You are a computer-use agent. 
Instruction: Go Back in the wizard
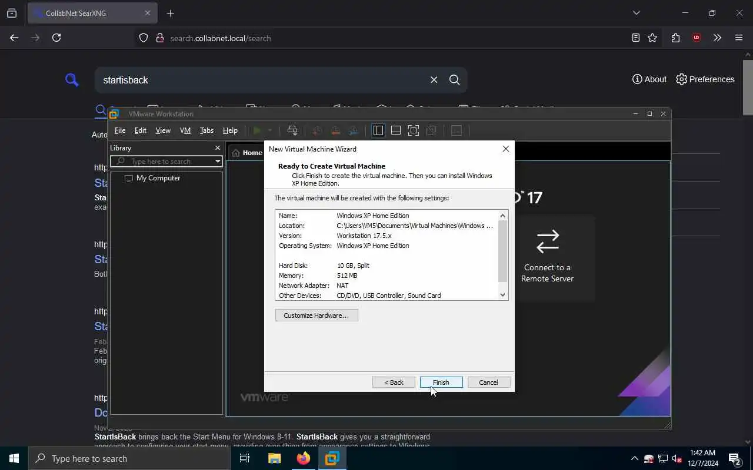tap(394, 382)
